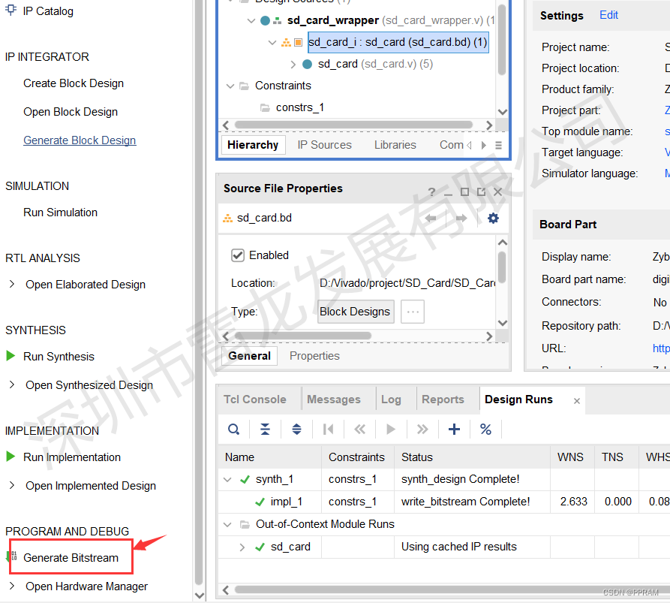
Task: Click the URL http link in Board Part
Action: pos(661,348)
